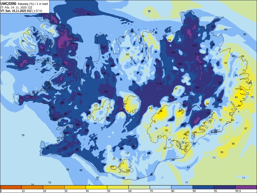Click the '74' value at the bottom-left ocean
The image size is (257, 193).
(x=32, y=185)
